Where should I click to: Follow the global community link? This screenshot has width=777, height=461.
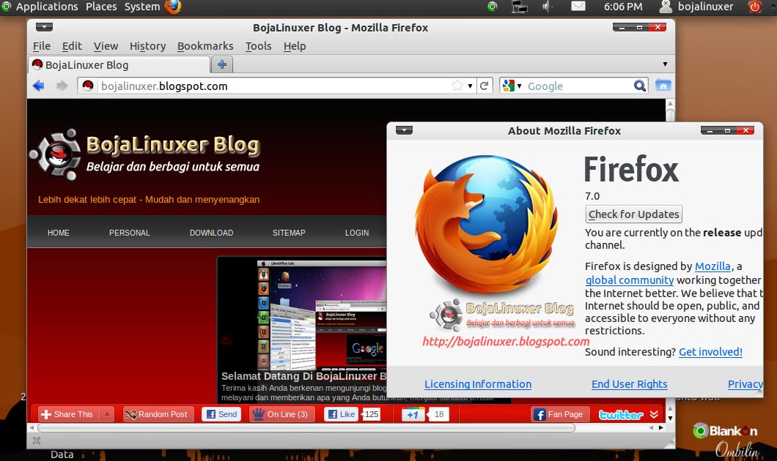tap(630, 280)
